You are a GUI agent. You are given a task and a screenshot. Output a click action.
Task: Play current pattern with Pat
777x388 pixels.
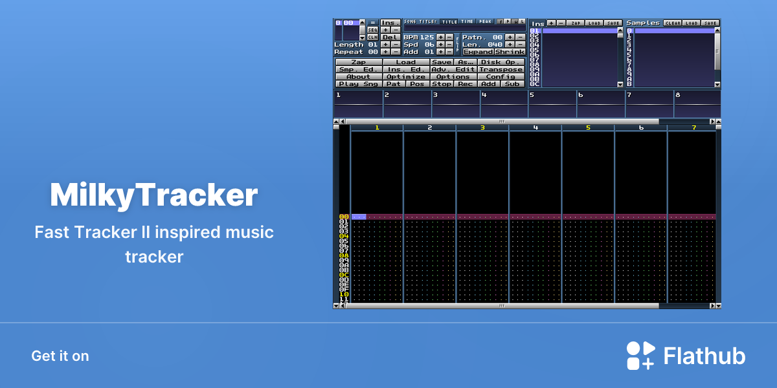pyautogui.click(x=394, y=83)
